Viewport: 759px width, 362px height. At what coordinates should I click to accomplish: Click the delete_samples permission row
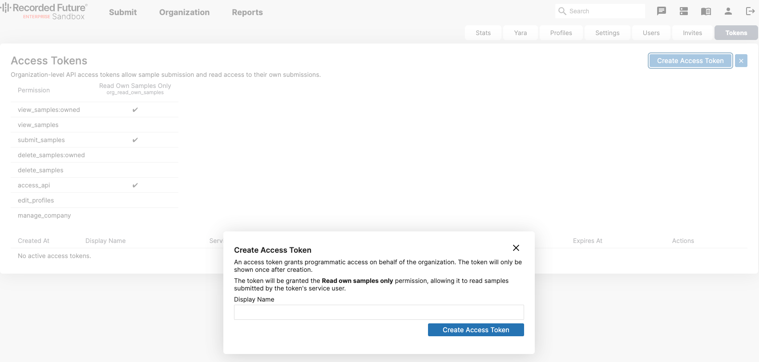click(x=94, y=170)
